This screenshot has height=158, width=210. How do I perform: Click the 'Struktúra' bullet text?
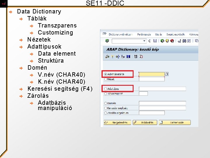[51, 61]
